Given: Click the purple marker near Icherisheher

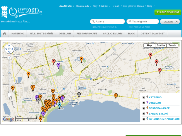Looking at the screenshot, I should pos(43,114).
